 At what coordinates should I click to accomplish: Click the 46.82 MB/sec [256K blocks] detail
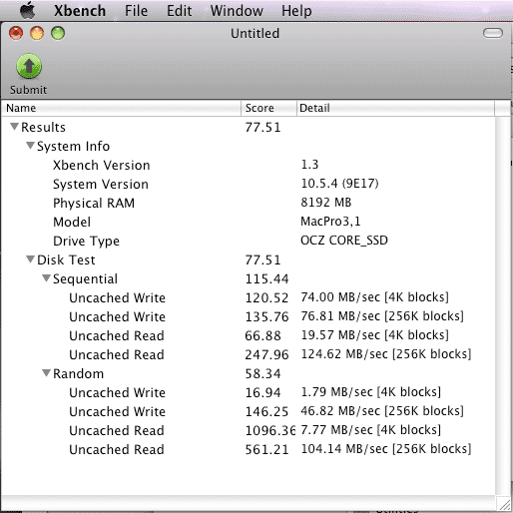tap(382, 411)
